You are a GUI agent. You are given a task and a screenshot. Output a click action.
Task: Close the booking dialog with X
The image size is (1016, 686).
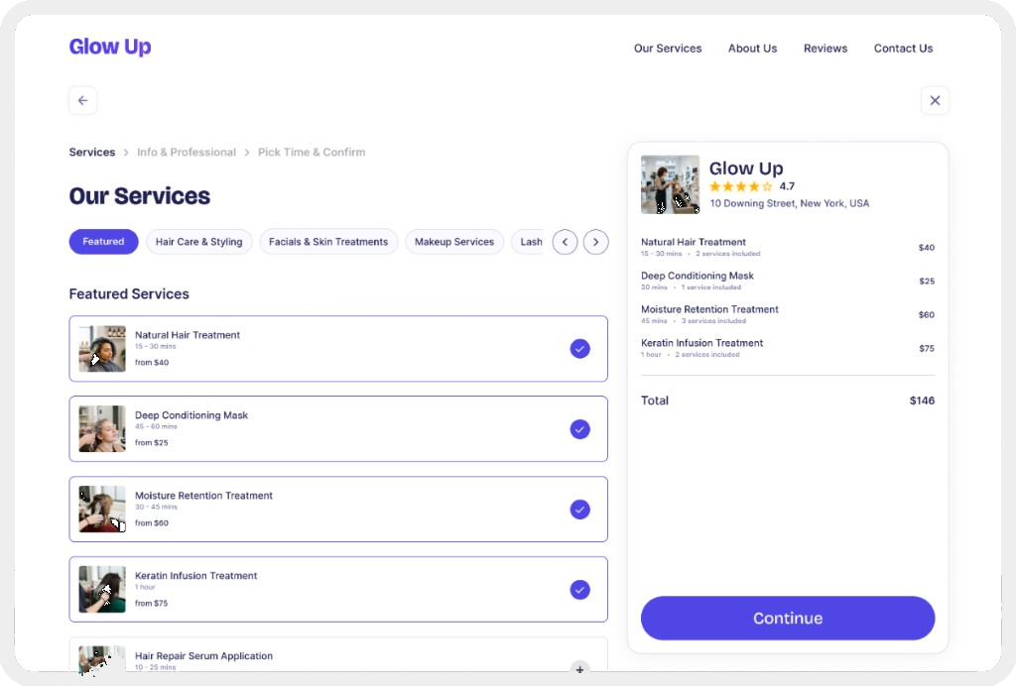935,100
